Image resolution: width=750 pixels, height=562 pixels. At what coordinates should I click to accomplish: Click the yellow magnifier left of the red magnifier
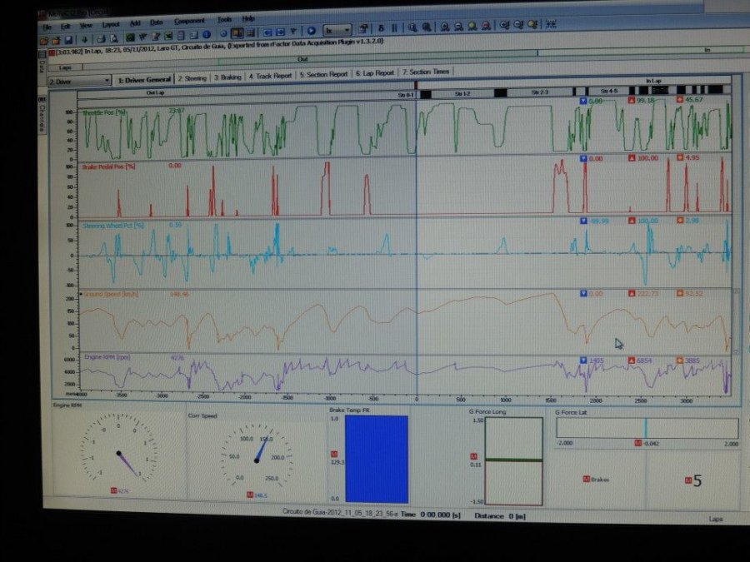[472, 27]
